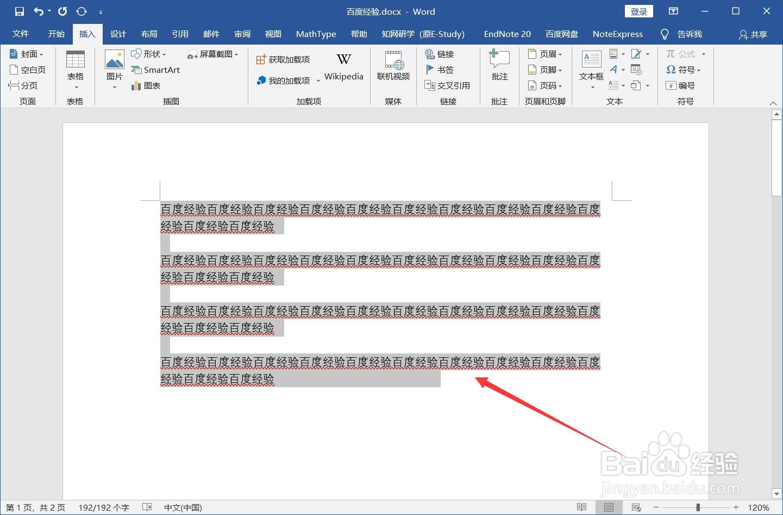The width and height of the screenshot is (783, 515).
Task: Switch to the 审阅 ribbon tab
Action: click(242, 34)
